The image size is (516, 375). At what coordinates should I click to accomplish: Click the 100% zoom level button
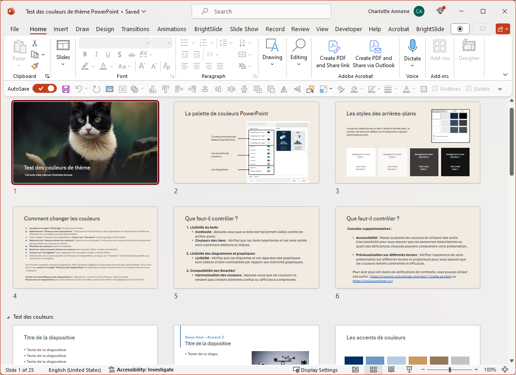click(490, 370)
